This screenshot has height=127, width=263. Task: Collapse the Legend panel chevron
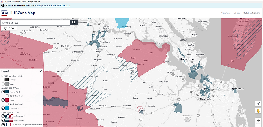[41, 71]
